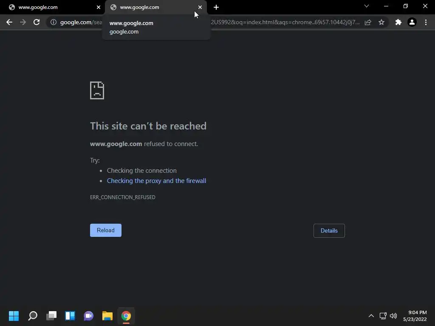Screen dimensions: 435x326
Task: Restore down the Chrome window
Action: pyautogui.click(x=406, y=6)
